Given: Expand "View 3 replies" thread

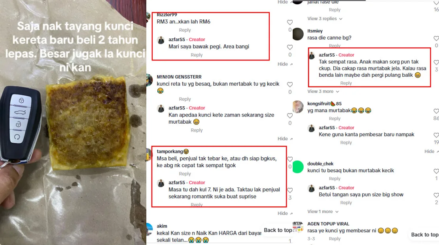Looking at the screenshot, I should (x=325, y=19).
